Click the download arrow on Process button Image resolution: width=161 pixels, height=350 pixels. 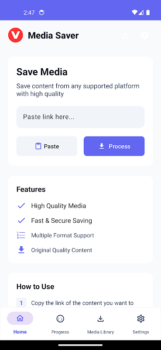102,146
